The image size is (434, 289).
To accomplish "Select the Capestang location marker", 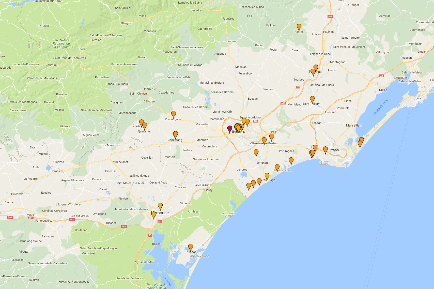I will coord(175,134).
